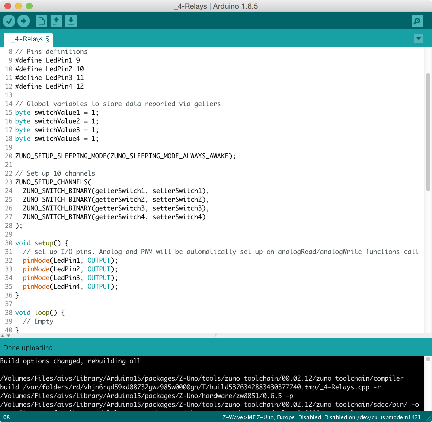The height and width of the screenshot is (422, 432).
Task: Click the 'ZUNO_SETUP_CHANNELS(' line
Action: pos(53,182)
